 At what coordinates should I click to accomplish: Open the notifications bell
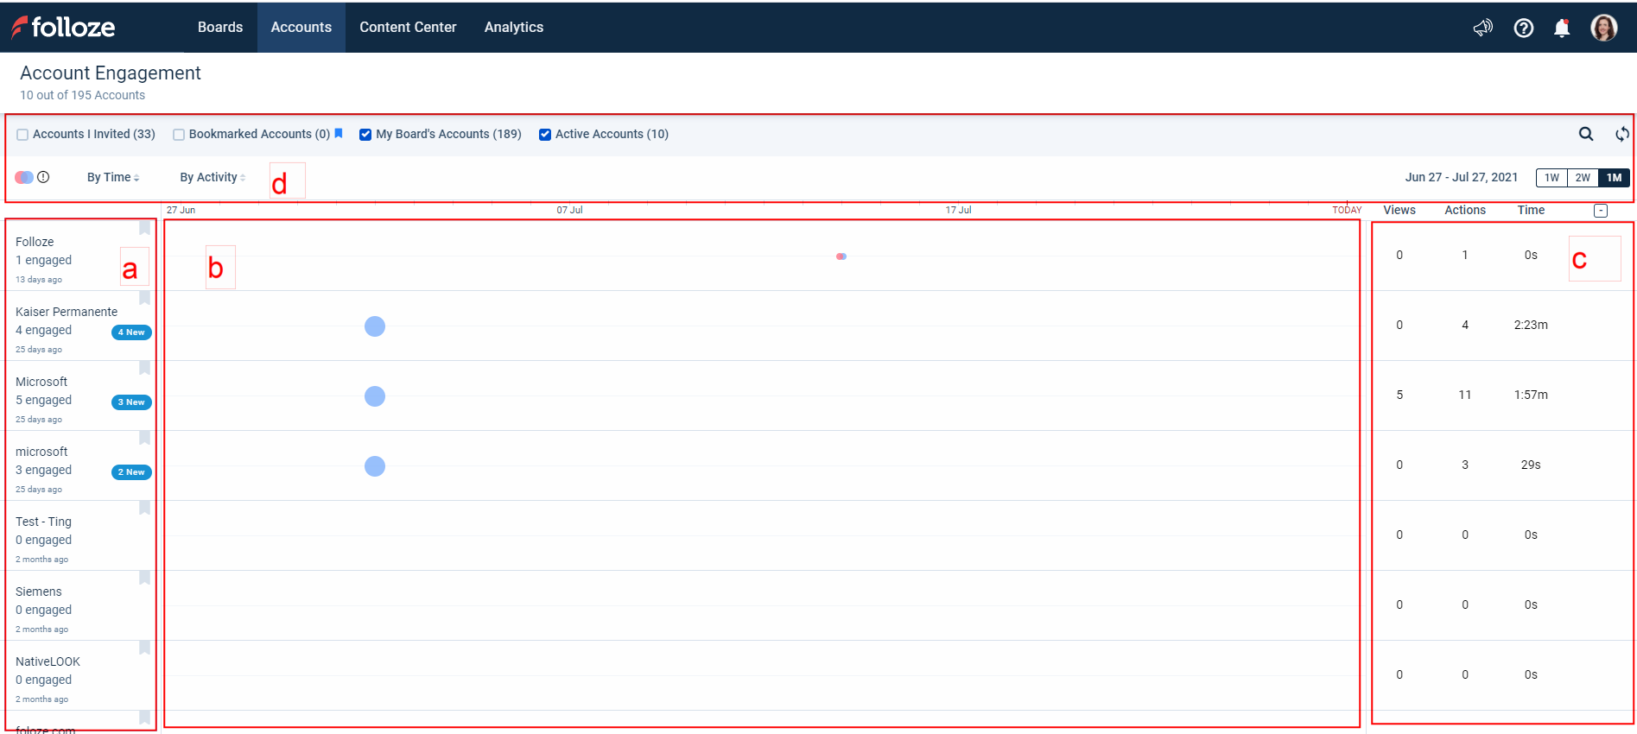click(x=1562, y=28)
